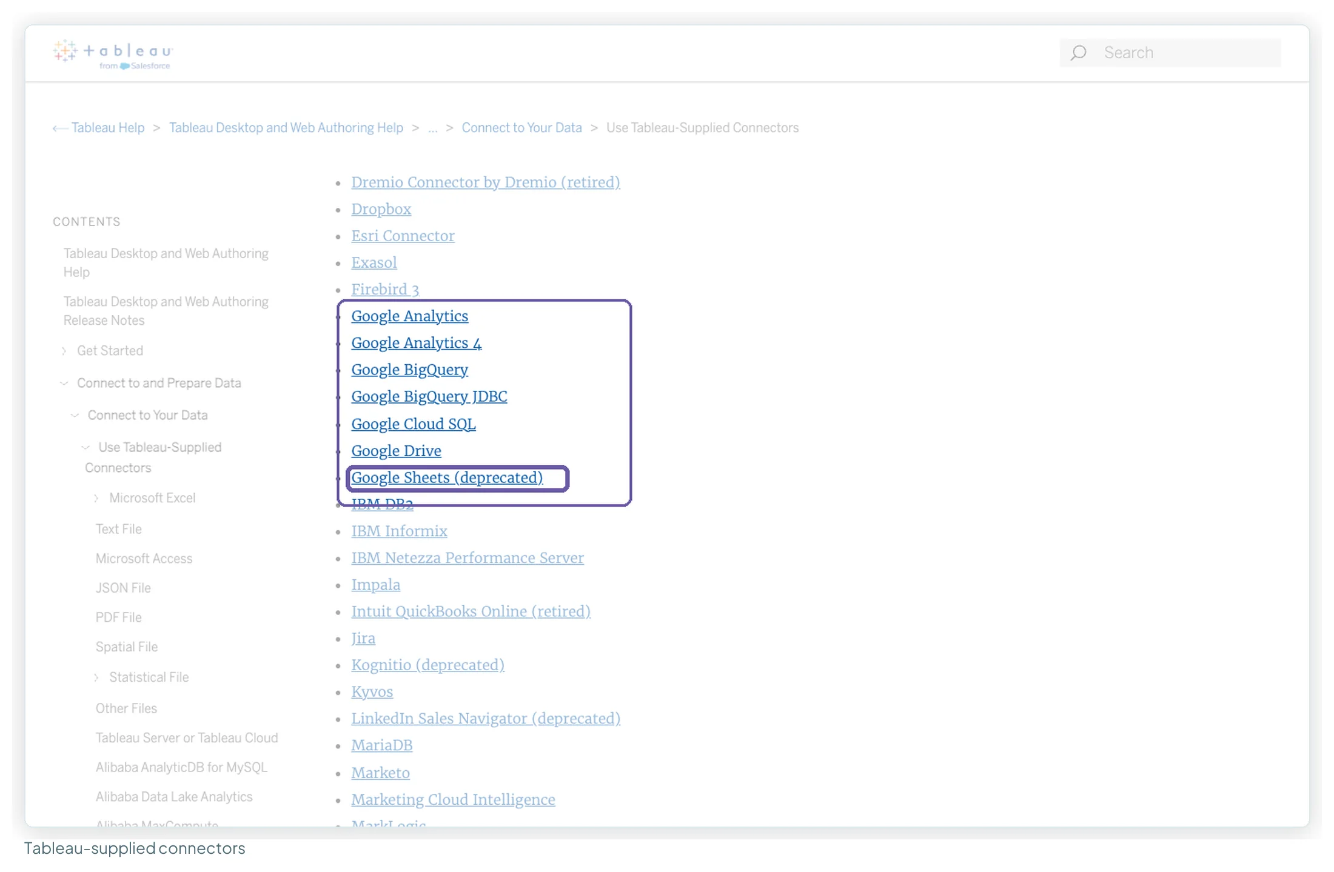
Task: Open the Exasol link
Action: [x=374, y=262]
